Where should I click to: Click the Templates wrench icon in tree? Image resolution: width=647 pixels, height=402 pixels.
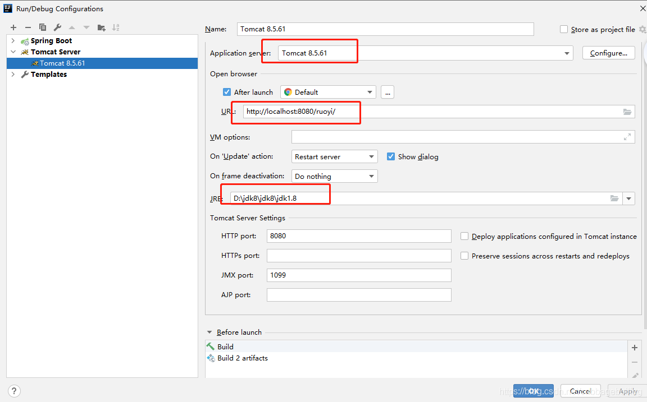click(25, 75)
